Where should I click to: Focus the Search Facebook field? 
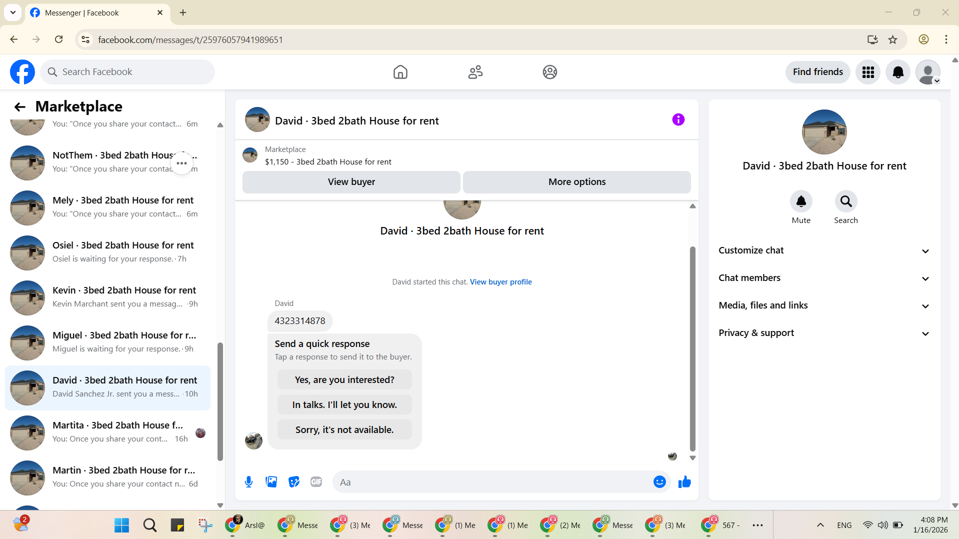coord(127,72)
